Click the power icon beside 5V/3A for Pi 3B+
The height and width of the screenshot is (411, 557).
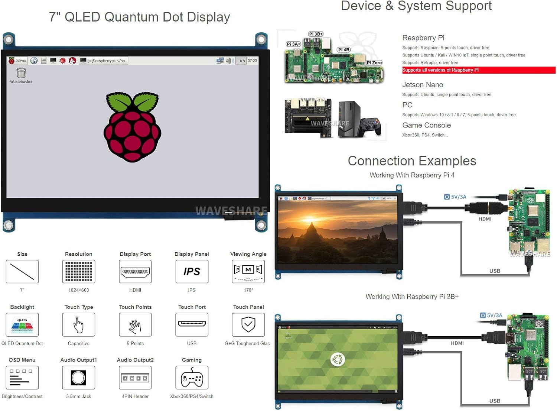click(x=483, y=315)
